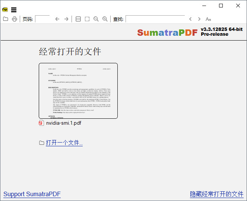
Task: Switch to continuous fit-width layout
Action: [78, 19]
